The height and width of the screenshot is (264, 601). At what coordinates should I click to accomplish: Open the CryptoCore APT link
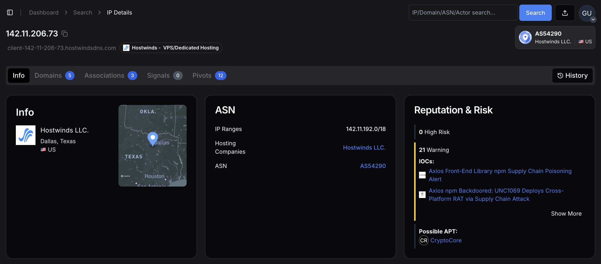point(446,240)
